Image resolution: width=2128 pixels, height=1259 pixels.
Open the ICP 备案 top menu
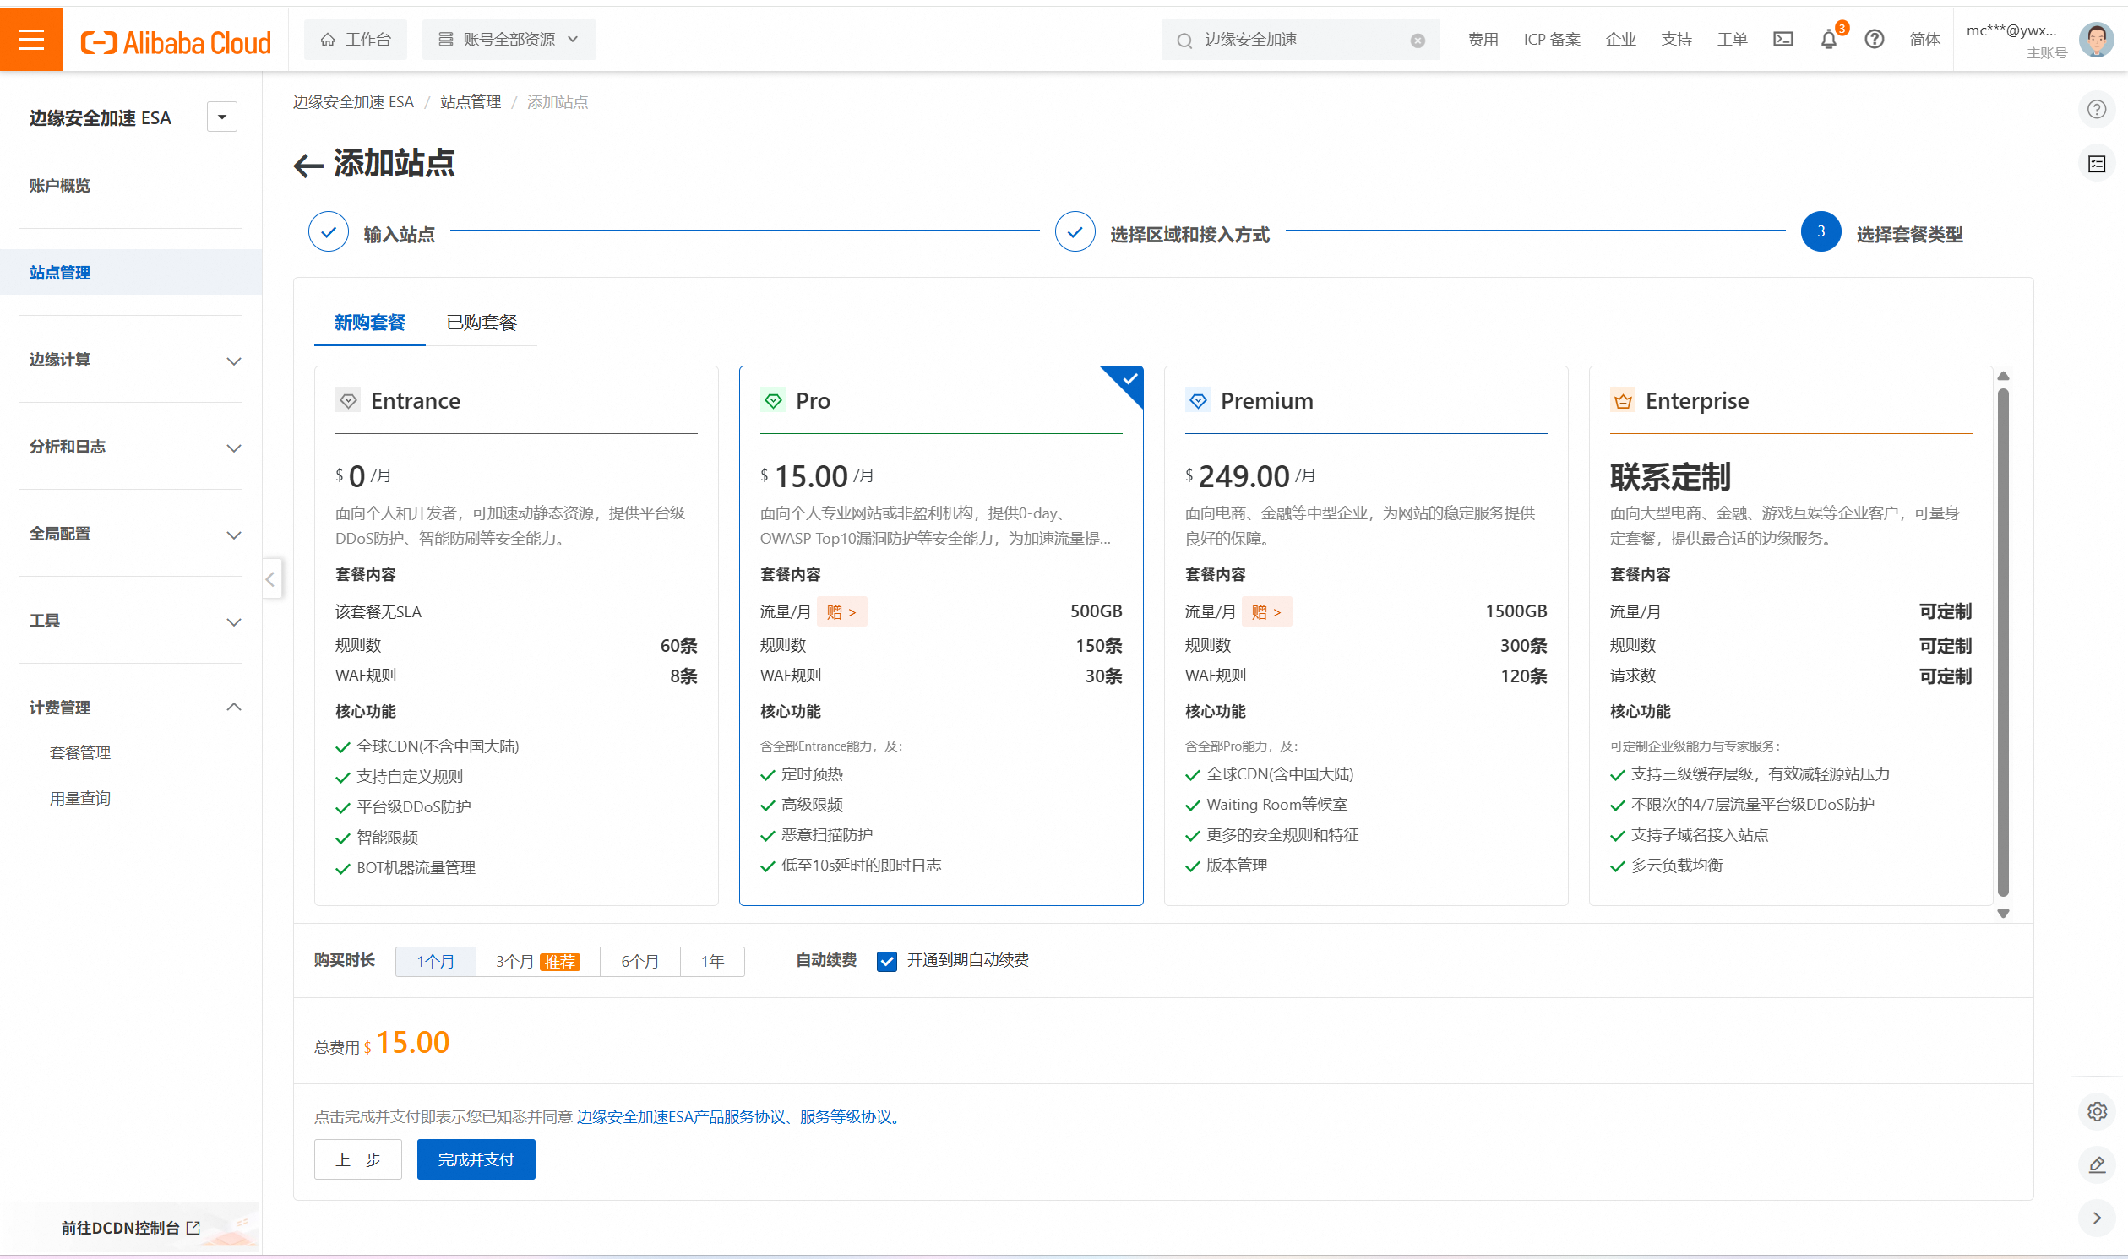click(1551, 40)
